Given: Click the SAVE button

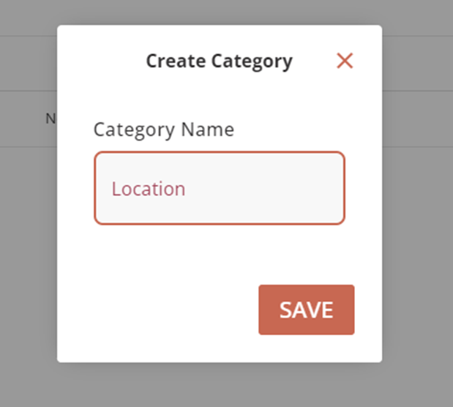Looking at the screenshot, I should [306, 310].
